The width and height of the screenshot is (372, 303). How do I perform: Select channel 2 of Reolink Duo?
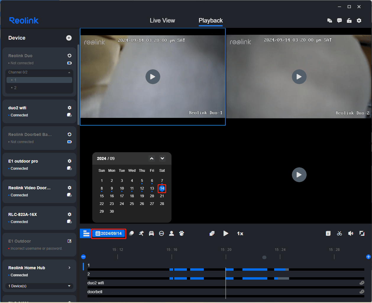39,88
